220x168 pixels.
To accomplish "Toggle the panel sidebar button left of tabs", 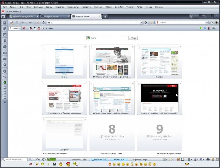I will [3, 17].
